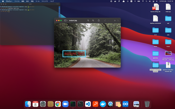Click the search icon in the Preview toolbar
Image resolution: width=175 pixels, height=109 pixels.
click(x=118, y=20)
